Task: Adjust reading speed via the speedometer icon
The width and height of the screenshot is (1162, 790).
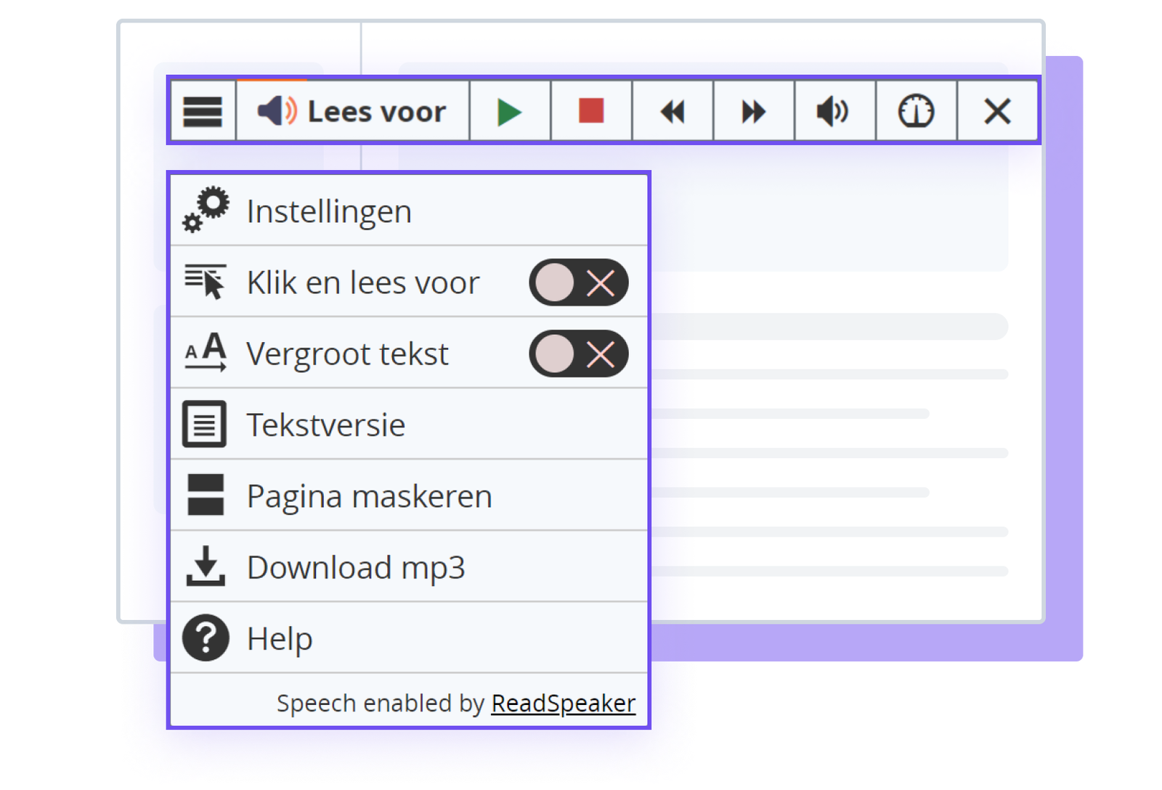Action: click(x=915, y=111)
